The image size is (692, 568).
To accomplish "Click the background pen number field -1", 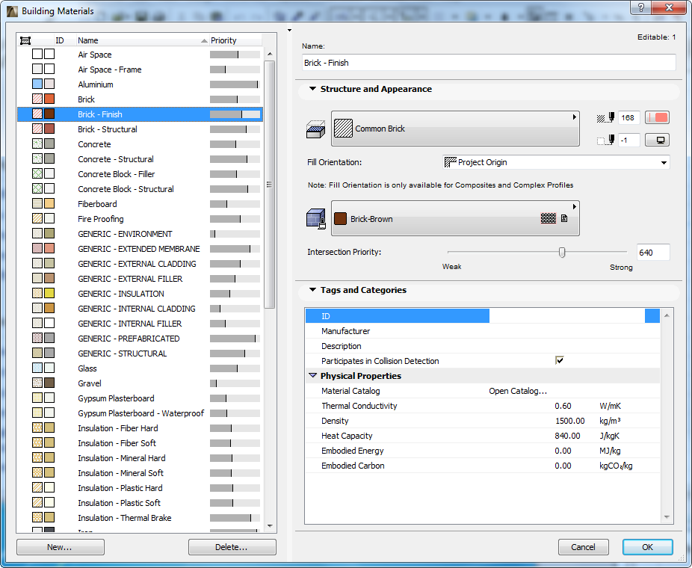I will pyautogui.click(x=629, y=141).
